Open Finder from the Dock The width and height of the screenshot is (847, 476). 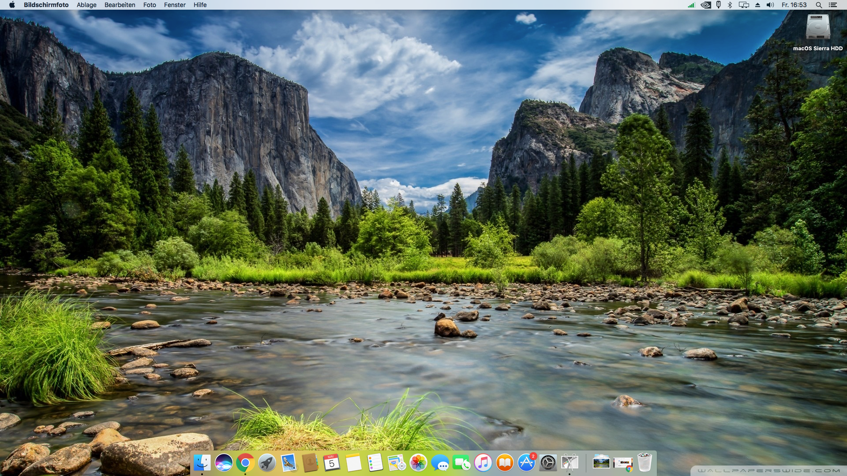coord(202,463)
